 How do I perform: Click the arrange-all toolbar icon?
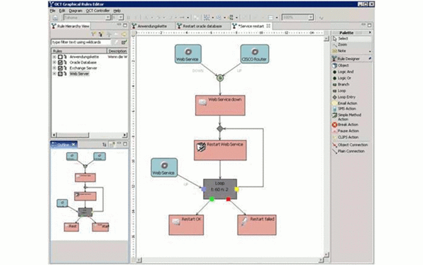coord(206,17)
